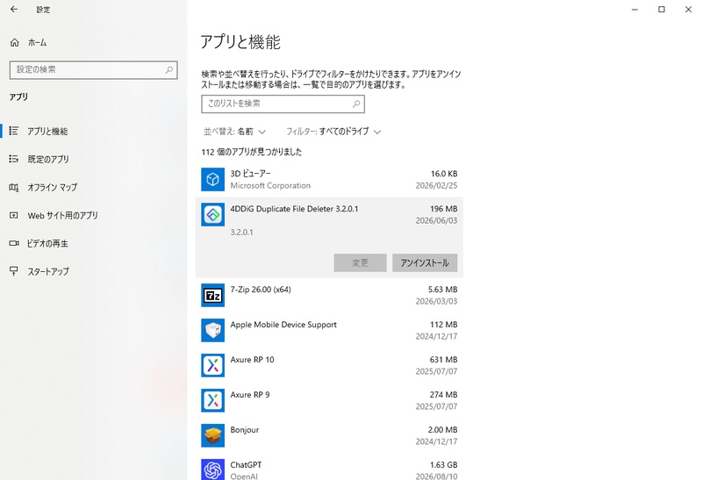Click the Bonjour app icon
The height and width of the screenshot is (480, 702).
(x=212, y=435)
